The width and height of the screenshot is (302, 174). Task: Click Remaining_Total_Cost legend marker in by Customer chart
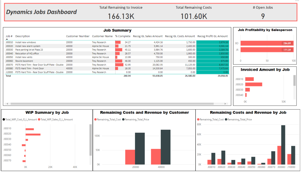click(x=95, y=120)
